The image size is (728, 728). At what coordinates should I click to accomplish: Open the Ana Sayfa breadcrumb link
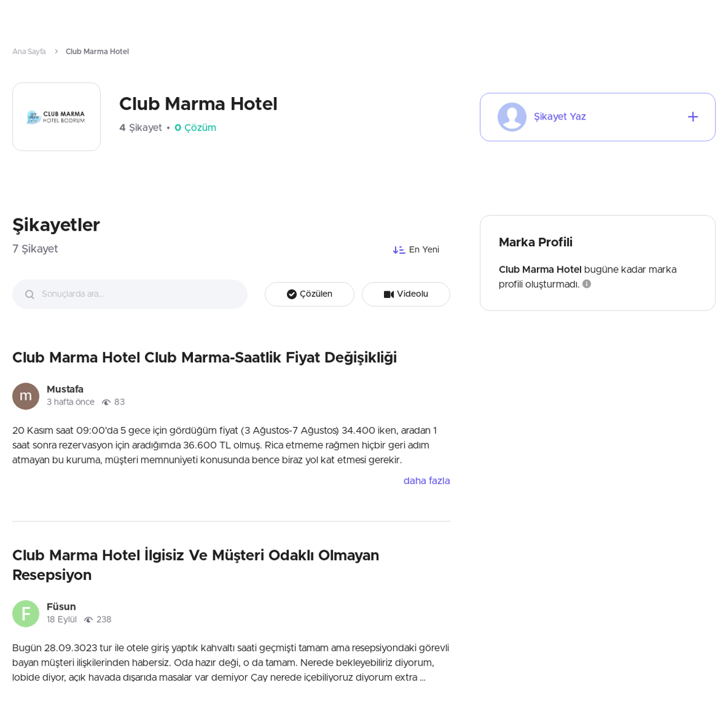[x=29, y=52]
